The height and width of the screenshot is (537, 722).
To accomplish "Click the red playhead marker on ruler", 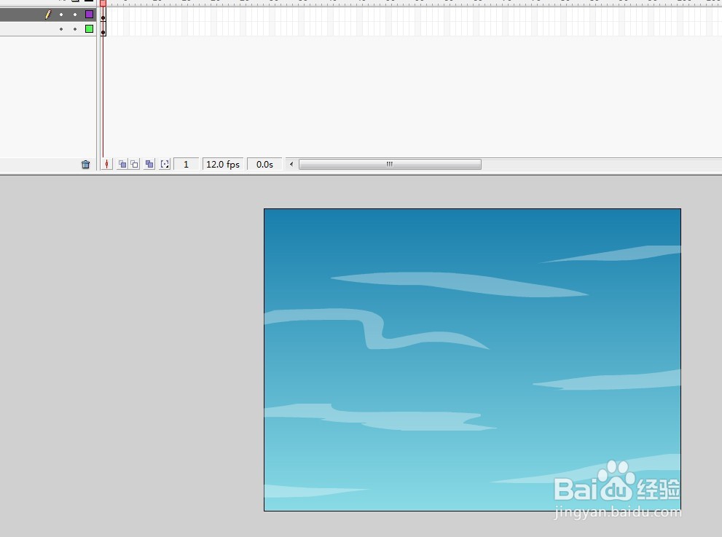I will [103, 3].
